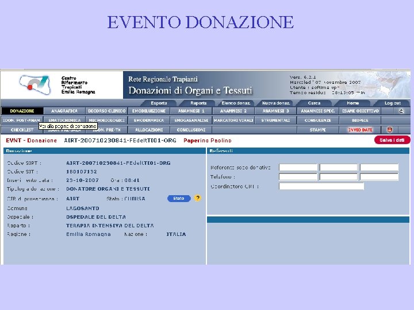Image resolution: width=414 pixels, height=310 pixels.
Task: Click the date value 23-10-2007
Action: (82, 180)
